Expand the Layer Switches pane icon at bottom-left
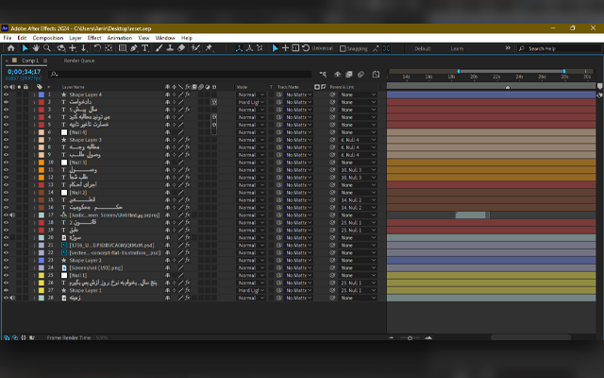The height and width of the screenshot is (378, 604). pyautogui.click(x=7, y=337)
